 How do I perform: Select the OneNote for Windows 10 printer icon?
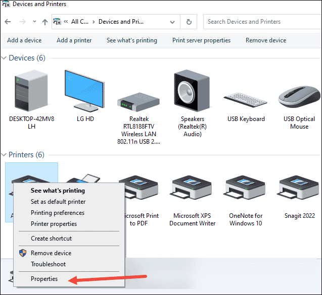tap(245, 187)
